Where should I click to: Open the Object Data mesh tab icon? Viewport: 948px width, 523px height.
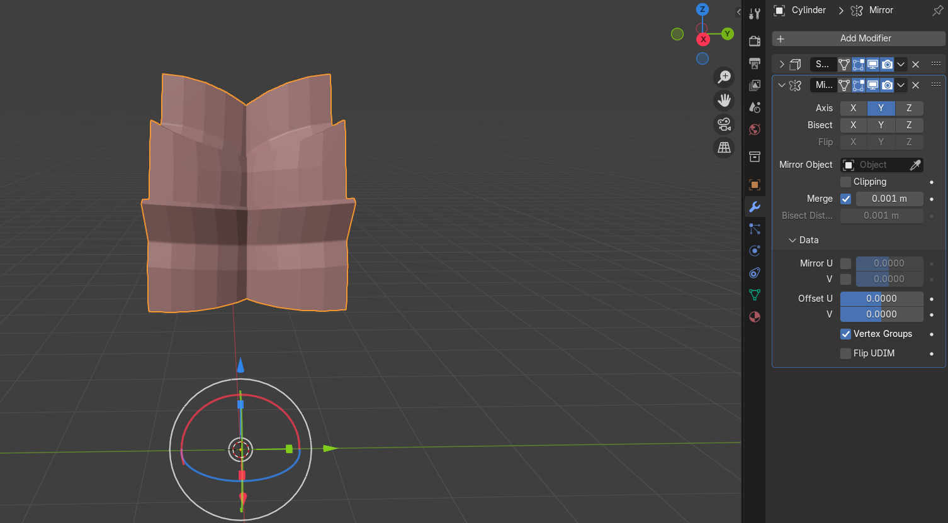(x=754, y=295)
